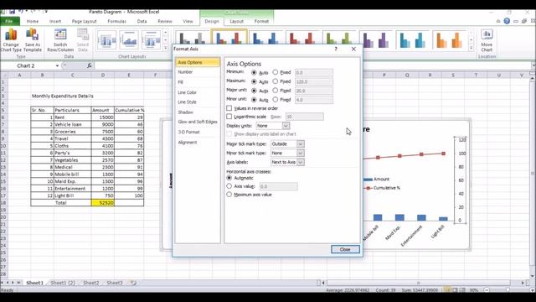Switch to Insert ribbon tab
This screenshot has height=302, width=536.
pyautogui.click(x=55, y=21)
